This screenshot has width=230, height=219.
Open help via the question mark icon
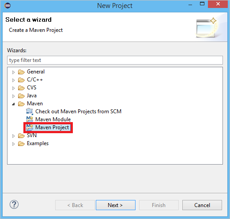14,204
